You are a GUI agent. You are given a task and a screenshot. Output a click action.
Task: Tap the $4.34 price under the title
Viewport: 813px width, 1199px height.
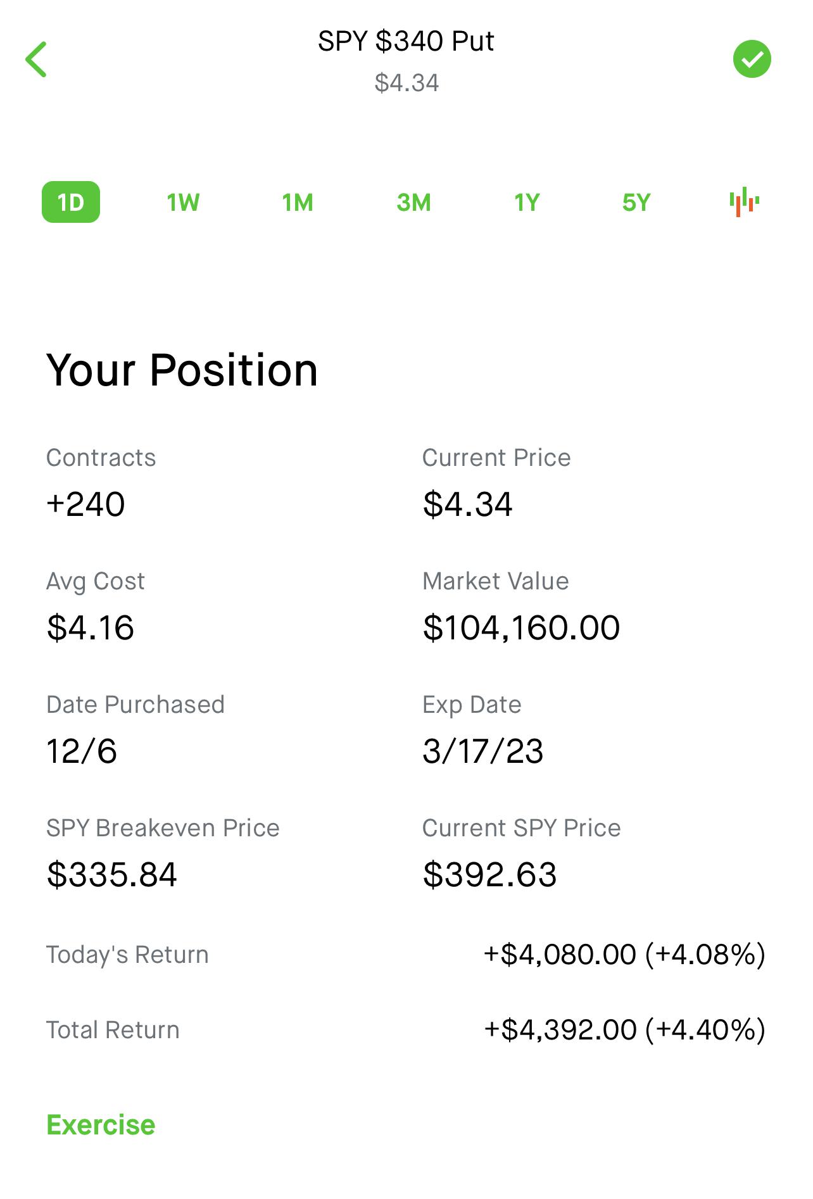[406, 83]
